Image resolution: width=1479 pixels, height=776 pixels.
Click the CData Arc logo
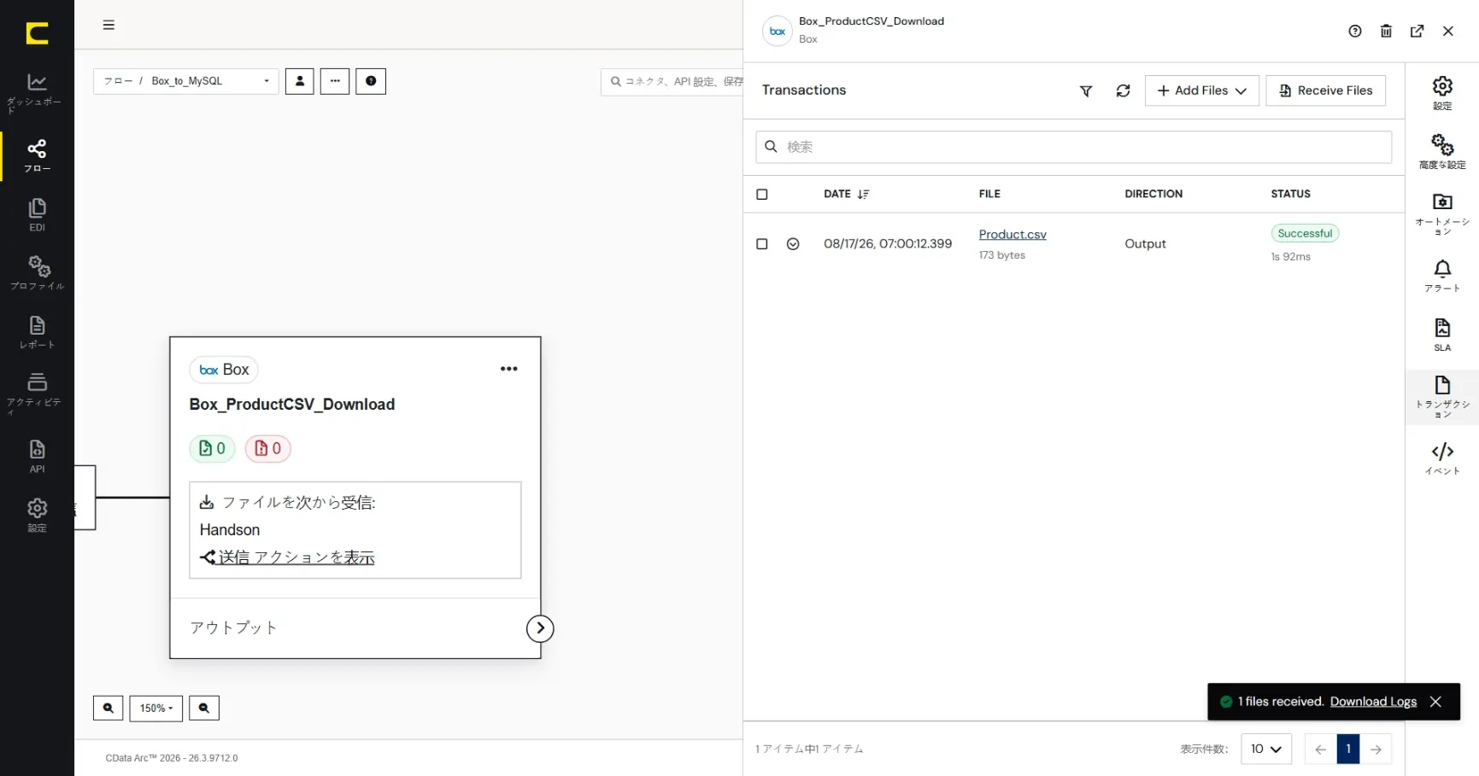tap(37, 33)
